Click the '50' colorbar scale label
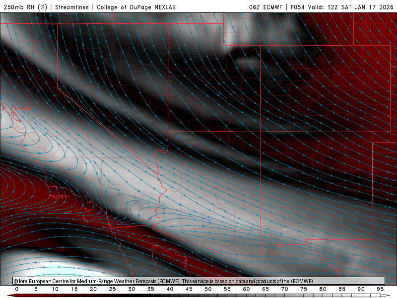The height and width of the screenshot is (298, 397). coord(208,289)
